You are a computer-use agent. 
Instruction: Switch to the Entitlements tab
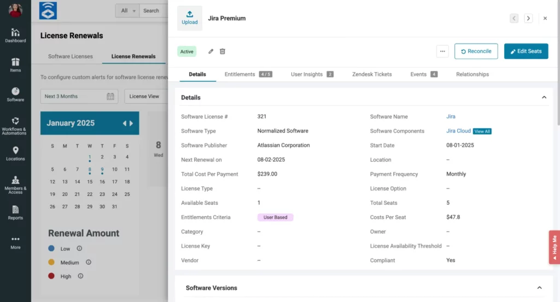248,74
